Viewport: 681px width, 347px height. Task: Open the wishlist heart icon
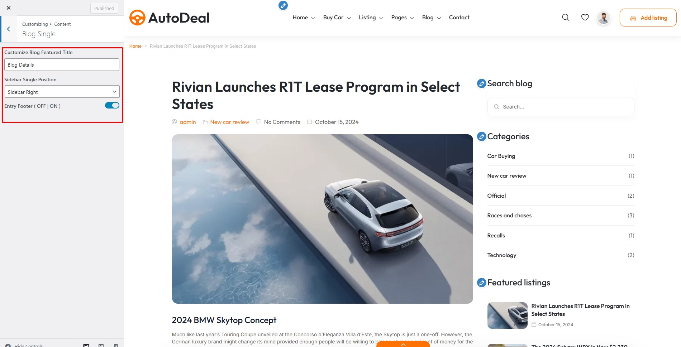pos(585,18)
